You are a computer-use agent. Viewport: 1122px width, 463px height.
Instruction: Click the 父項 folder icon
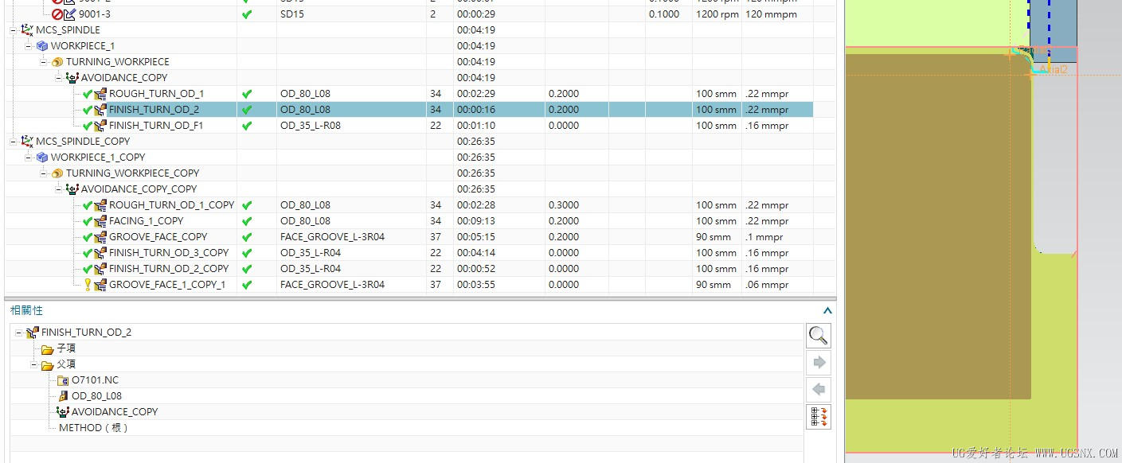point(48,364)
